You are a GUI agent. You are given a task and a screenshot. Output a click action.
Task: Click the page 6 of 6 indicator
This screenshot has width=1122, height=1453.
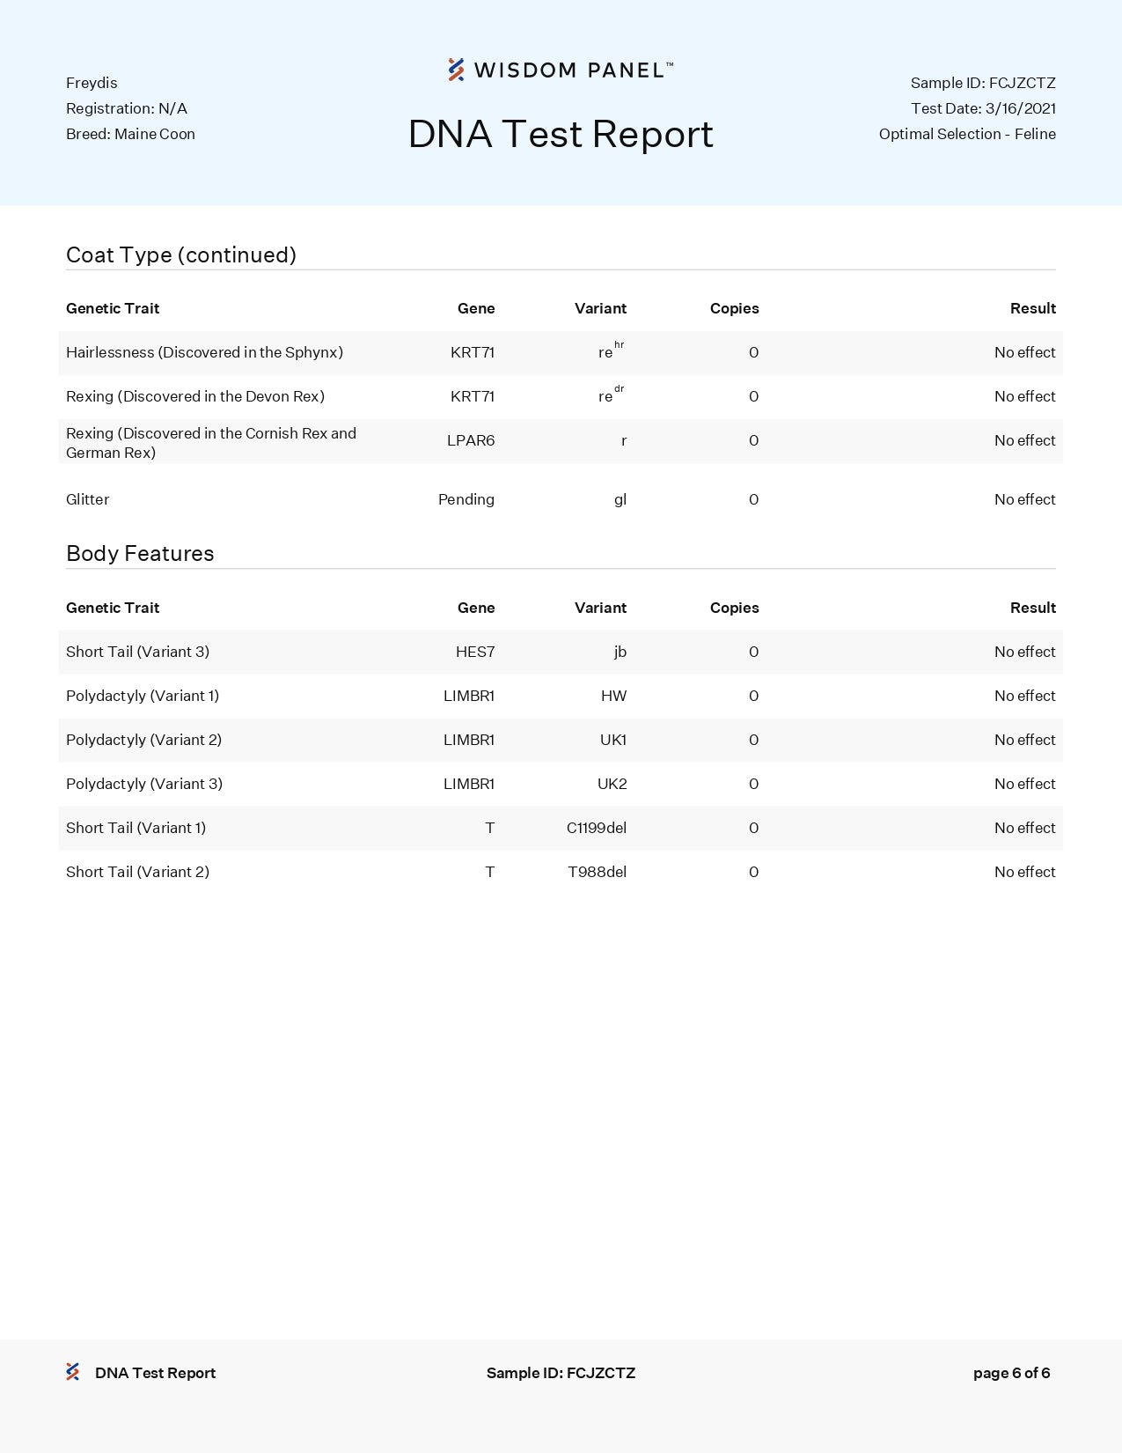1011,1373
